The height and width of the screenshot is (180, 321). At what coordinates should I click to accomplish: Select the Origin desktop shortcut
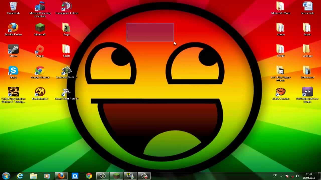[x=40, y=51]
